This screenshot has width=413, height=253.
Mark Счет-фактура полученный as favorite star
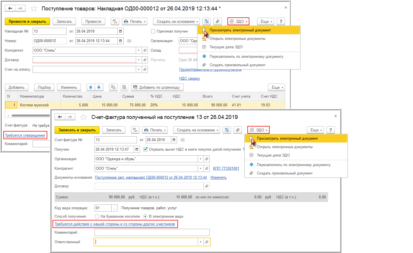[x=83, y=117]
